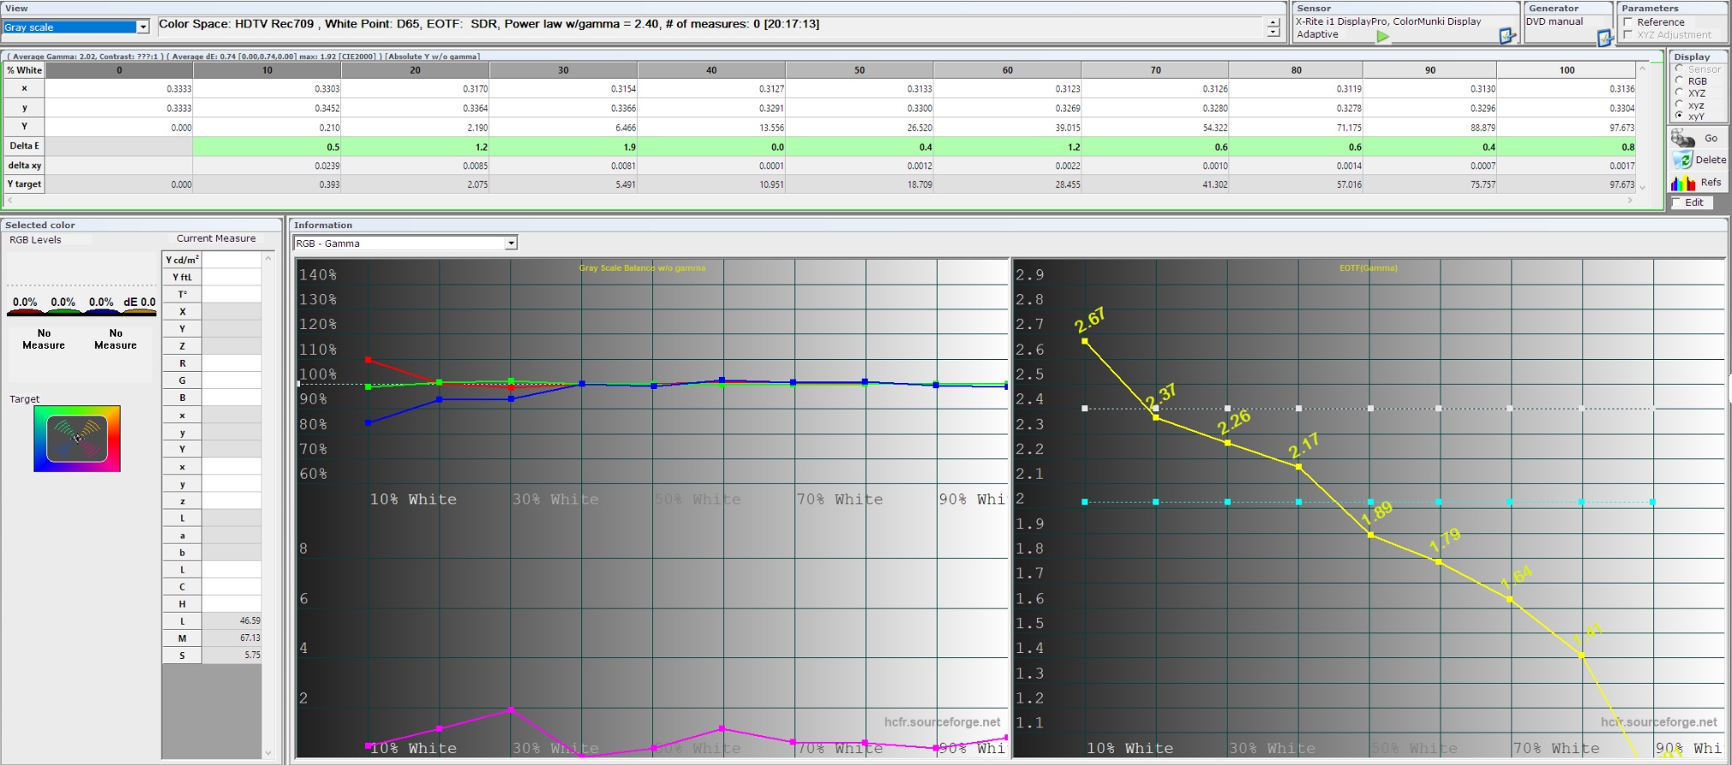Select the XYZ display radio button

[1680, 92]
